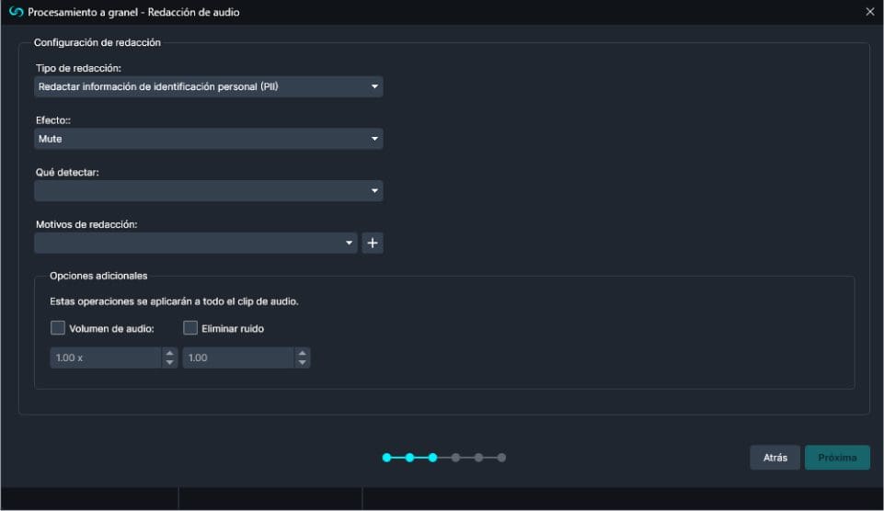This screenshot has height=511, width=884.
Task: Jump to second wizard step dot
Action: (410, 458)
